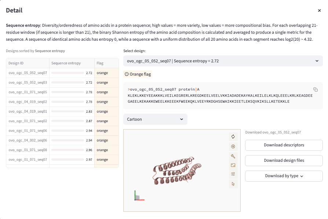Screen dimensions: 328x219
Task: Open the wrench tools icon beside the viewer
Action: coord(233,156)
